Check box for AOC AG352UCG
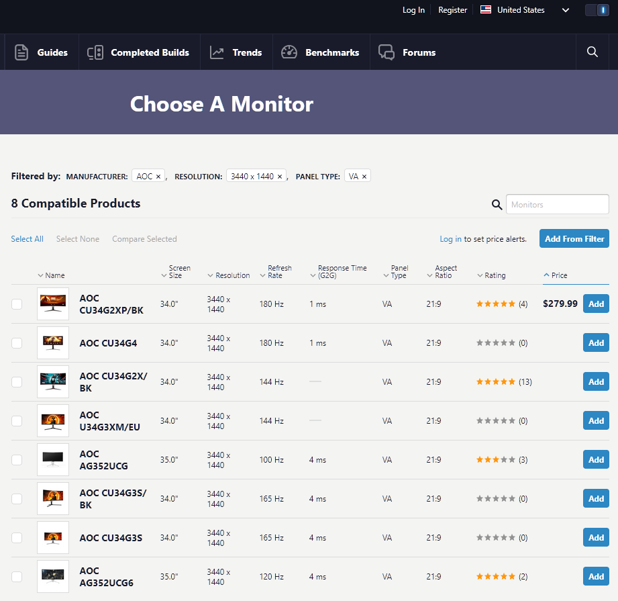618x601 pixels. (17, 460)
